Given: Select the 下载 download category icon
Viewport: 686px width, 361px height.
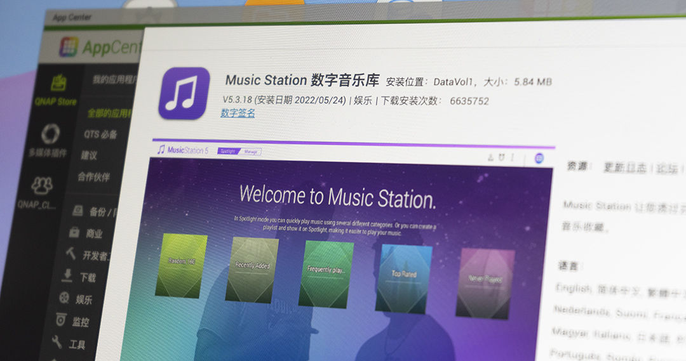Looking at the screenshot, I should (x=67, y=275).
